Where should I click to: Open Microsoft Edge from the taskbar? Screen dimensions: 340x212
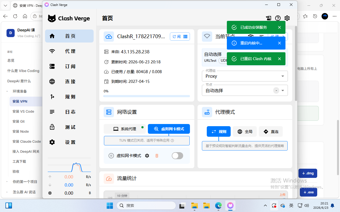218,206
